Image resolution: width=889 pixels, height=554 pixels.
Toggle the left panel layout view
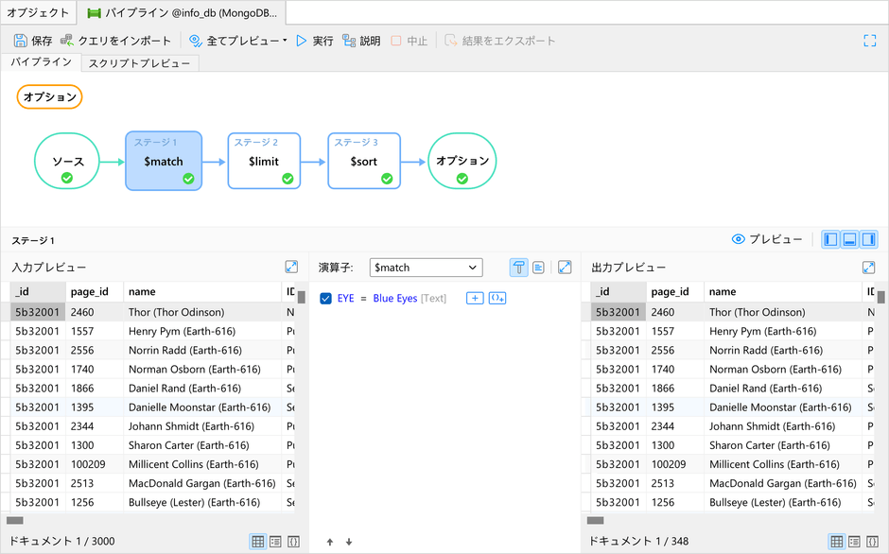click(829, 239)
